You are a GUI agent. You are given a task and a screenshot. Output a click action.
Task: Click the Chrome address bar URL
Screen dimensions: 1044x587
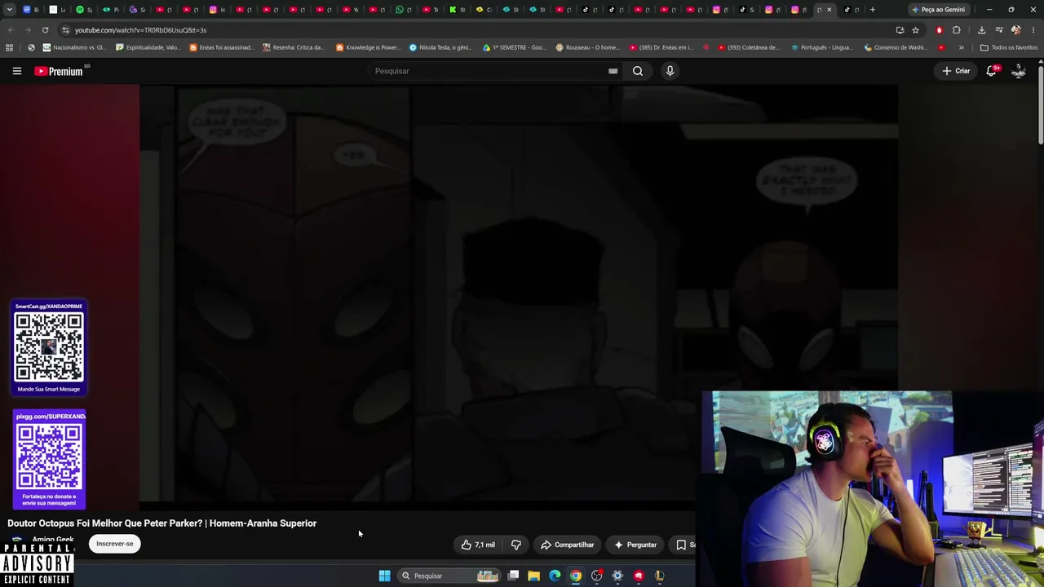click(140, 30)
